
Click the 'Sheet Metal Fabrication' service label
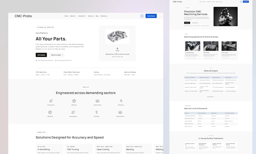(72, 72)
